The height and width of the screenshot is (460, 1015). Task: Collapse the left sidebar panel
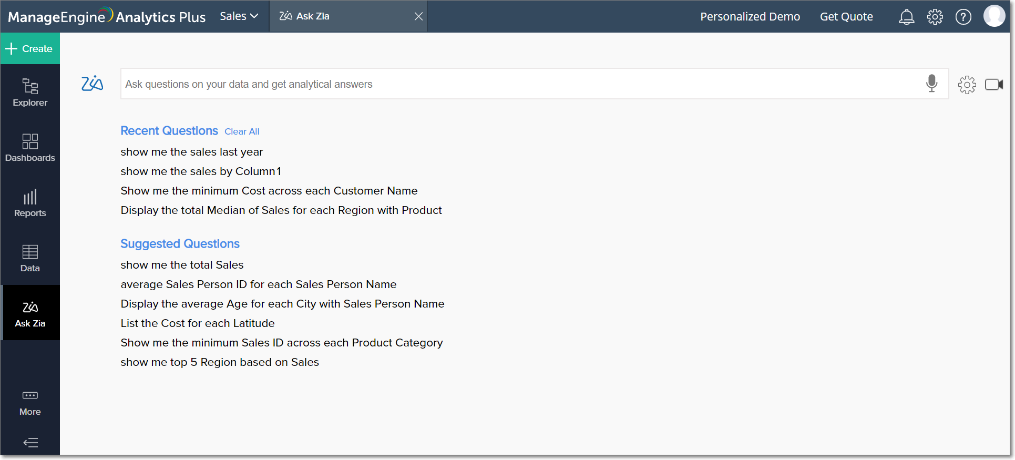point(30,443)
